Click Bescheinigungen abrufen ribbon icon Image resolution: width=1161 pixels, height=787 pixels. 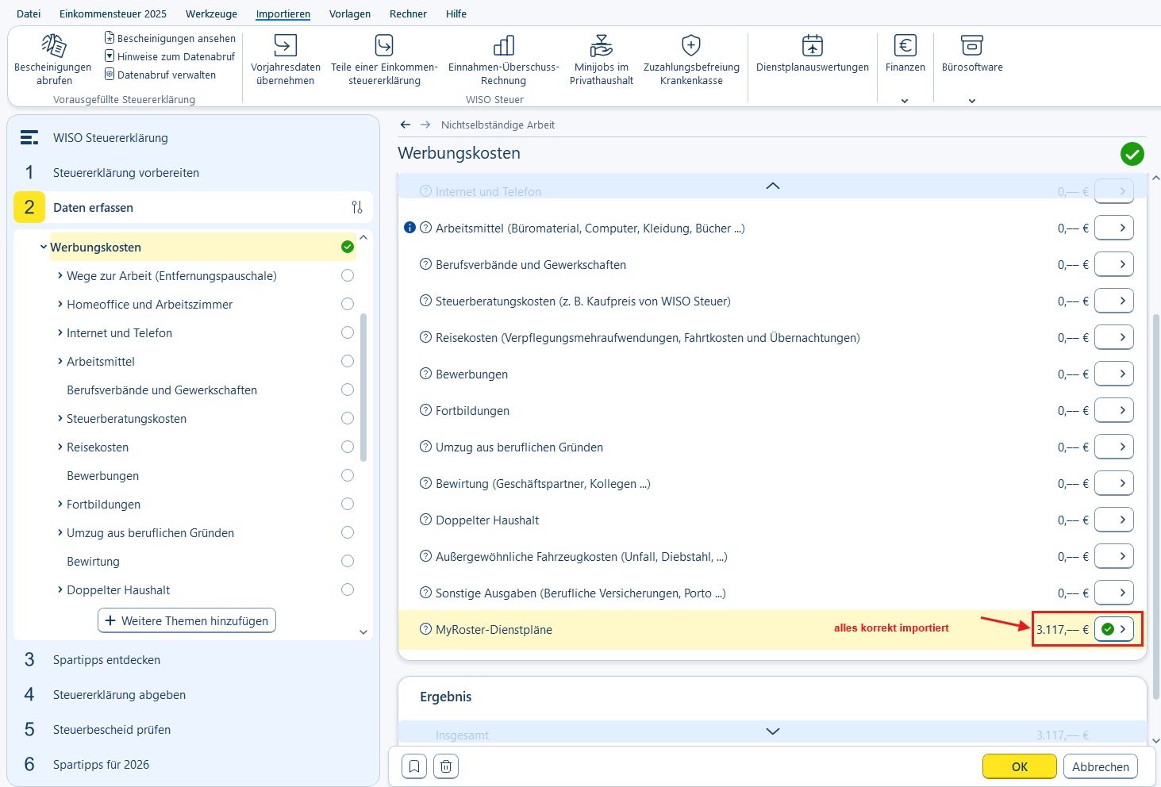[54, 45]
